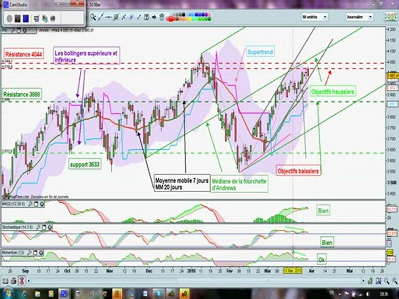The image size is (399, 299).
Task: Open the MACD panel wrench settings
Action: click(x=30, y=204)
